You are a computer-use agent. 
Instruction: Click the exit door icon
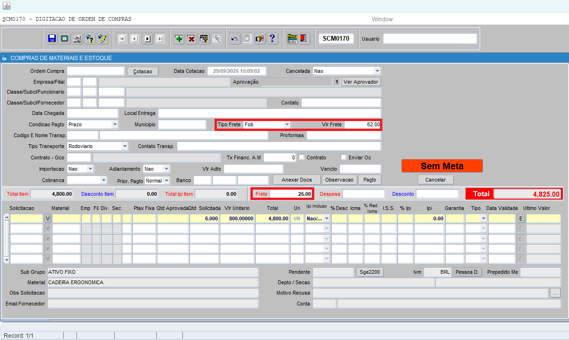click(x=305, y=39)
